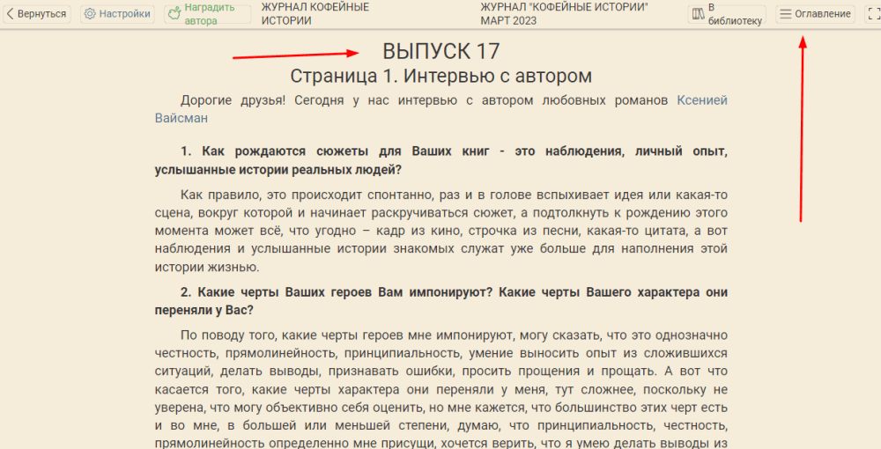
Task: Follow the Ксенией Вайсман author link
Action: click(701, 100)
